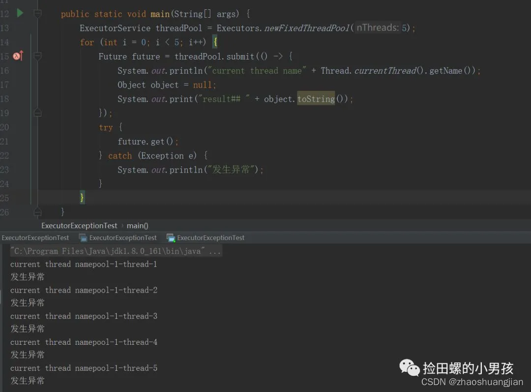
Task: Collapse the main method fold marker on line 12
Action: coord(37,14)
